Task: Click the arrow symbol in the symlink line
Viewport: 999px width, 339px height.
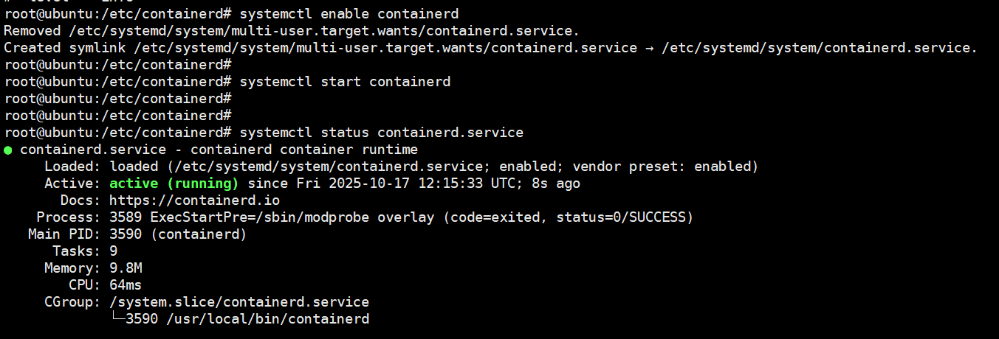Action: pyautogui.click(x=649, y=48)
